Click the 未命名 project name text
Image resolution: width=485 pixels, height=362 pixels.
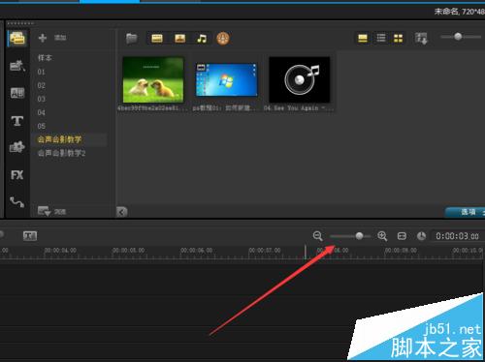[447, 12]
